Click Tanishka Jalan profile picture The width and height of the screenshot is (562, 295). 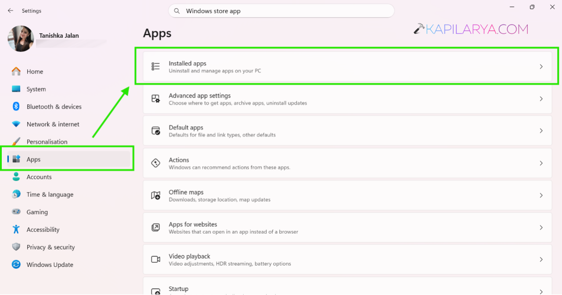pyautogui.click(x=21, y=39)
